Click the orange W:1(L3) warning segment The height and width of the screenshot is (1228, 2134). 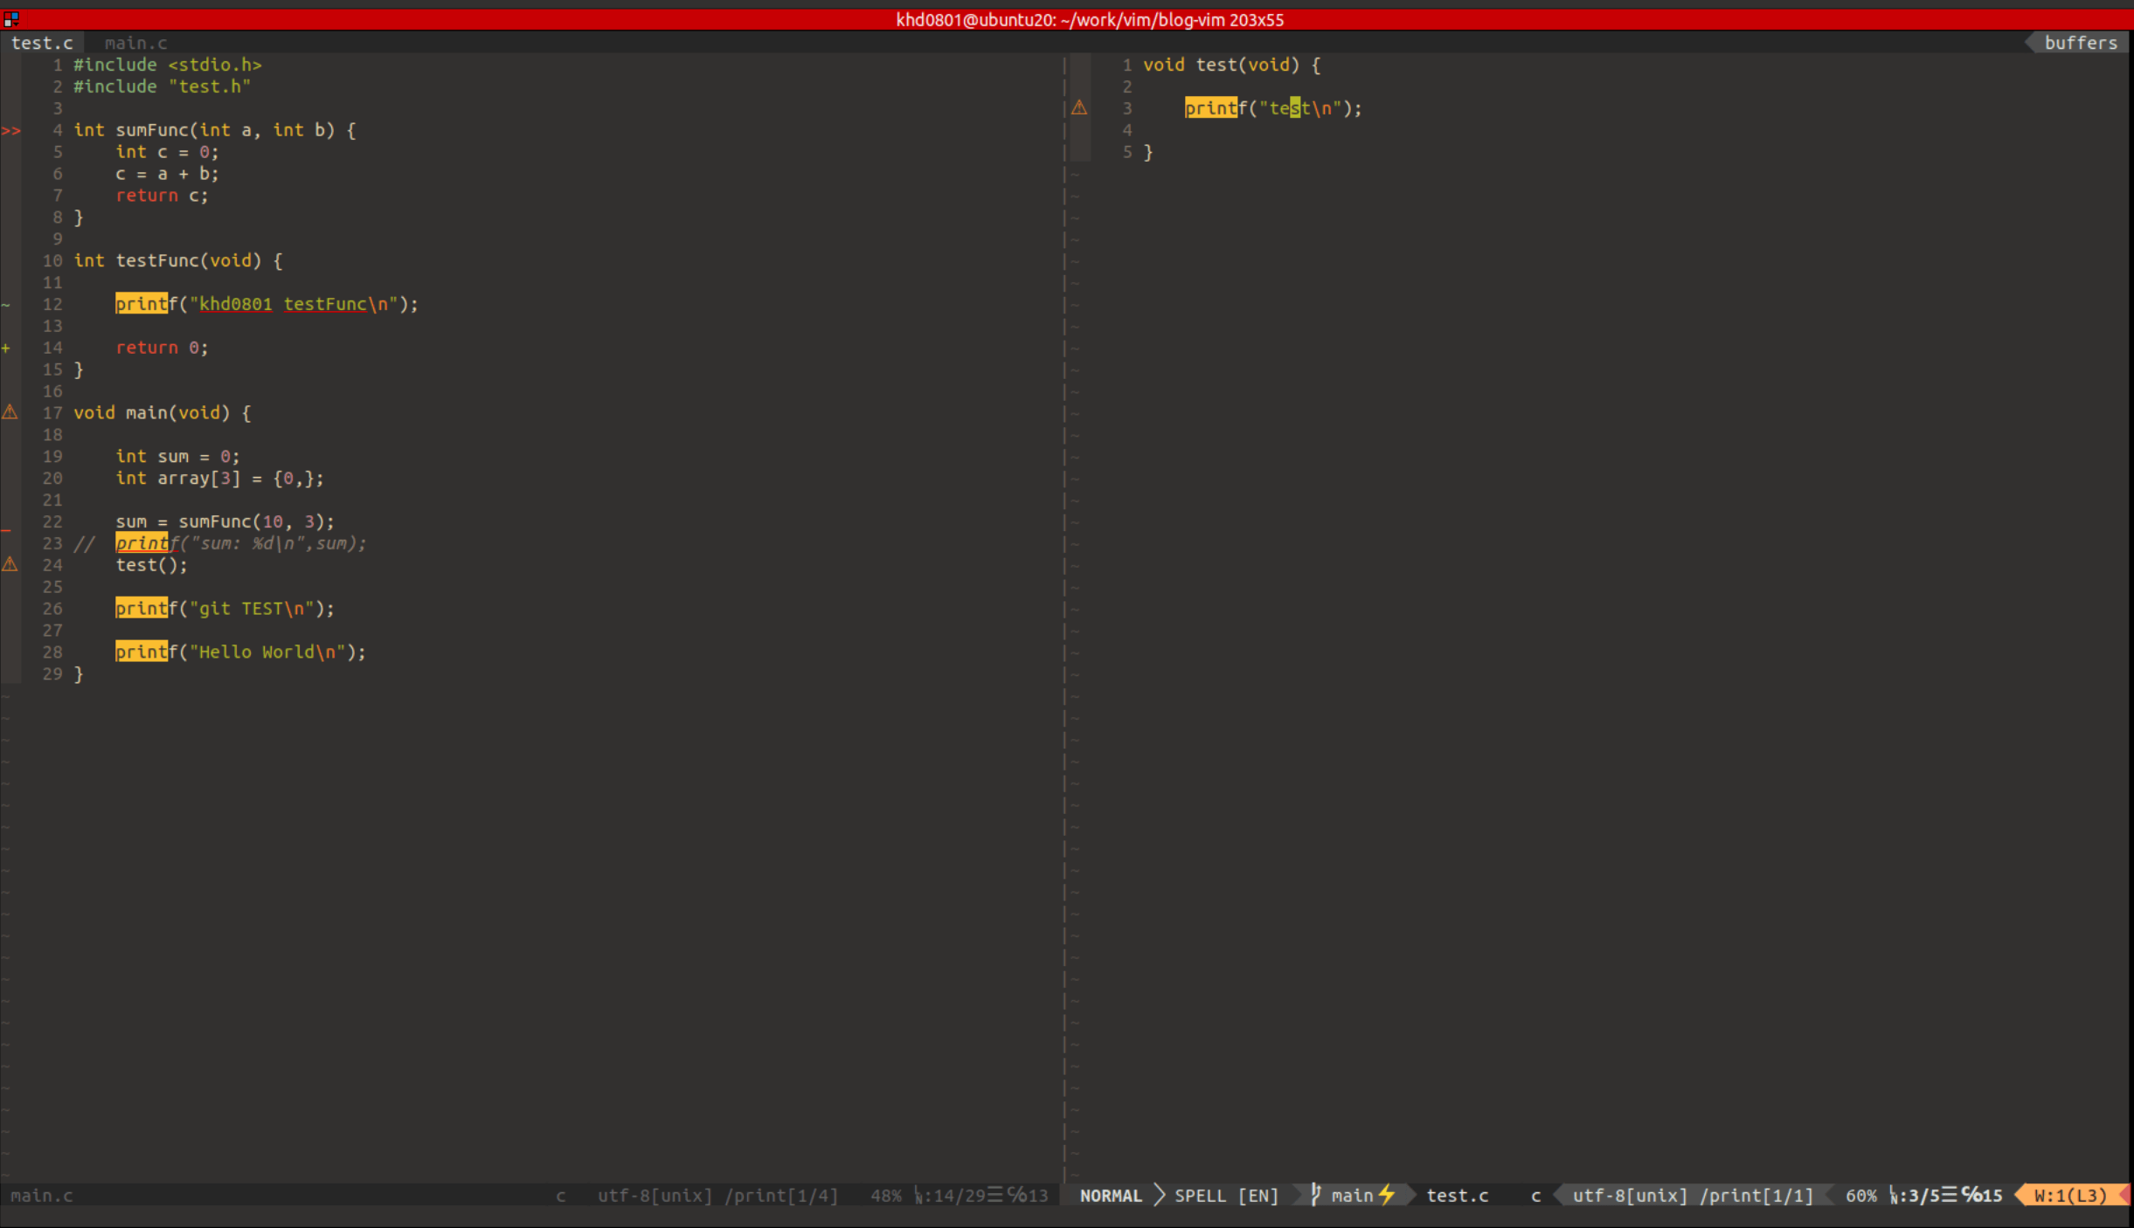(x=2070, y=1196)
